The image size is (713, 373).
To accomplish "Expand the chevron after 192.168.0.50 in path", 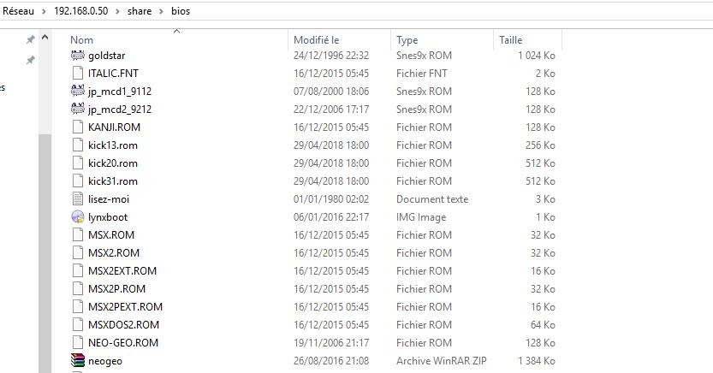I will 117,11.
